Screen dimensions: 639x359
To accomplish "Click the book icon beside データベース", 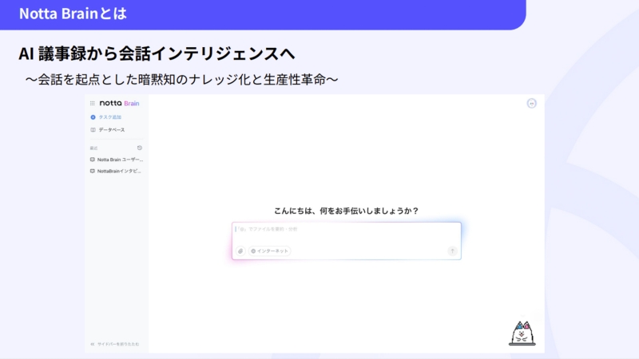I will click(93, 129).
